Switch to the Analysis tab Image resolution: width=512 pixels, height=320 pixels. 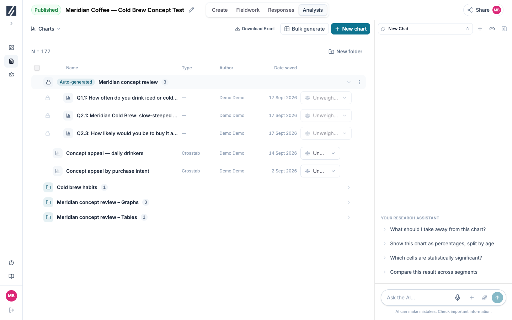(x=313, y=10)
